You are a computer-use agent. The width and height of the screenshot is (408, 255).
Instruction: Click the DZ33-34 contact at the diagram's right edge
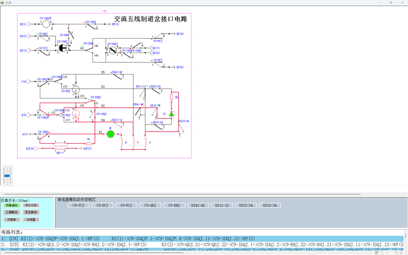click(x=182, y=127)
